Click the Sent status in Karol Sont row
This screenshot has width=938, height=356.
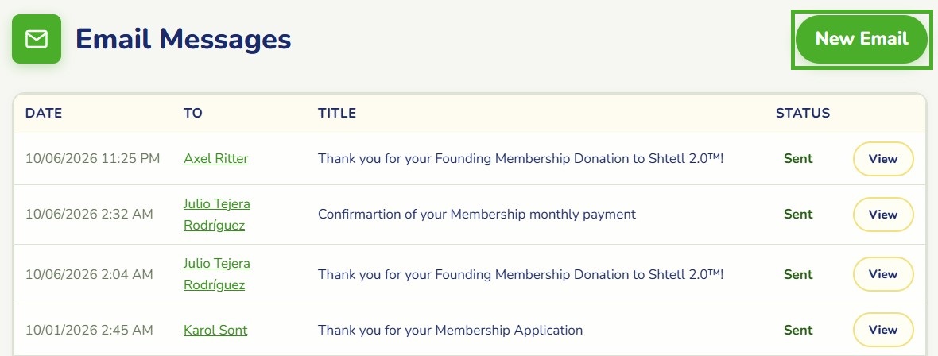click(x=798, y=330)
